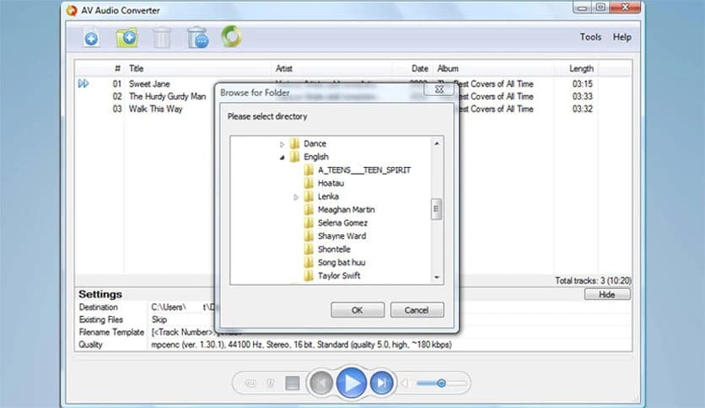705x408 pixels.
Task: Select the Dance folder
Action: pos(315,144)
